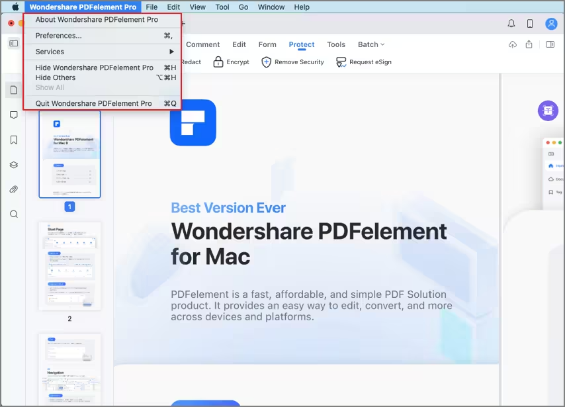
Task: Choose About Wondershare PDFelement Pro
Action: (102, 19)
